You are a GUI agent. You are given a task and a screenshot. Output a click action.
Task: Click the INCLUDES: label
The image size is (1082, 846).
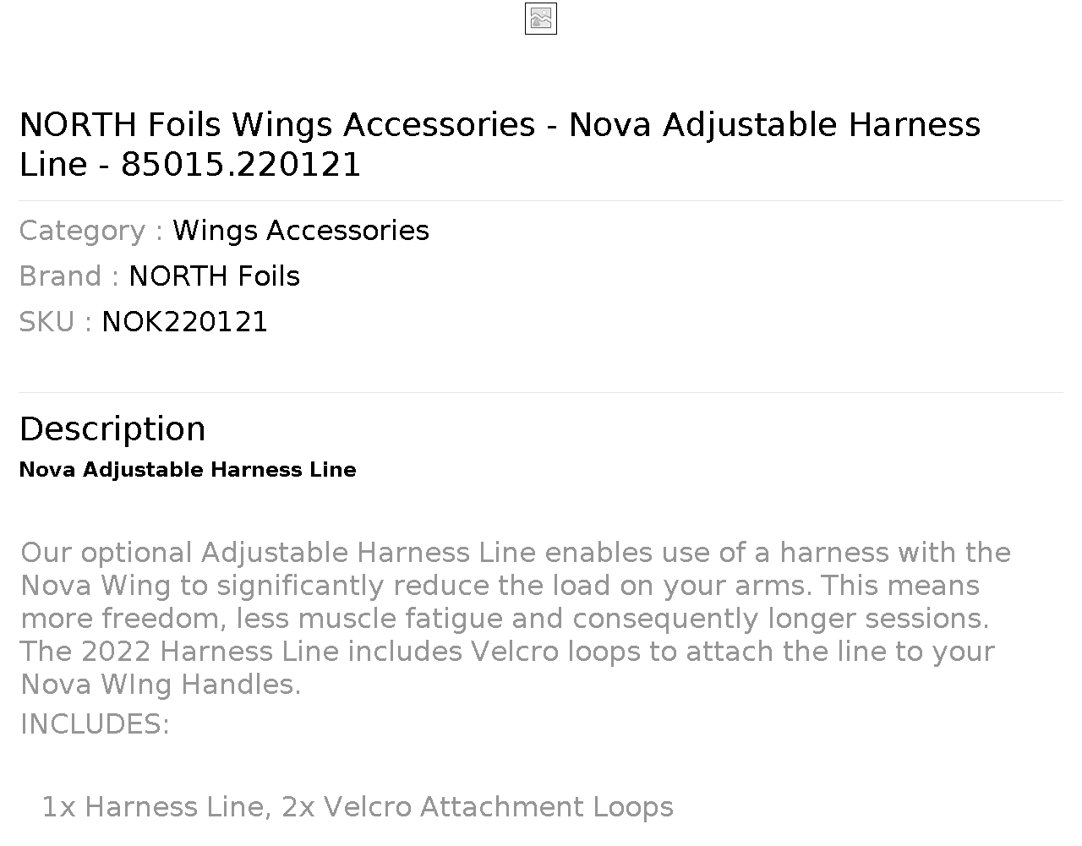[95, 724]
